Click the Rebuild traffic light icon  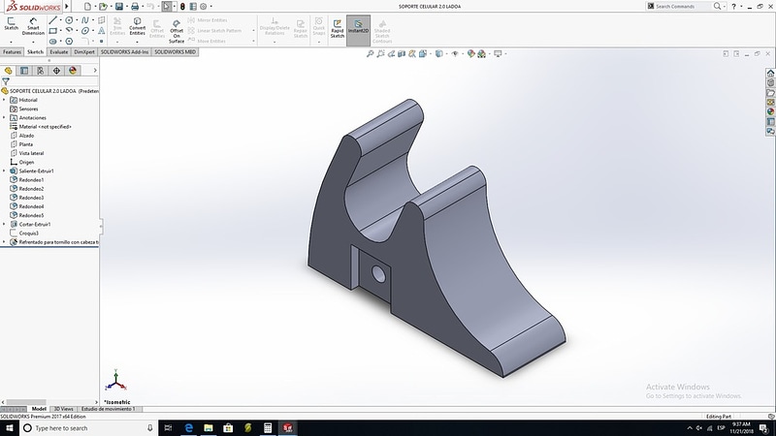(182, 7)
